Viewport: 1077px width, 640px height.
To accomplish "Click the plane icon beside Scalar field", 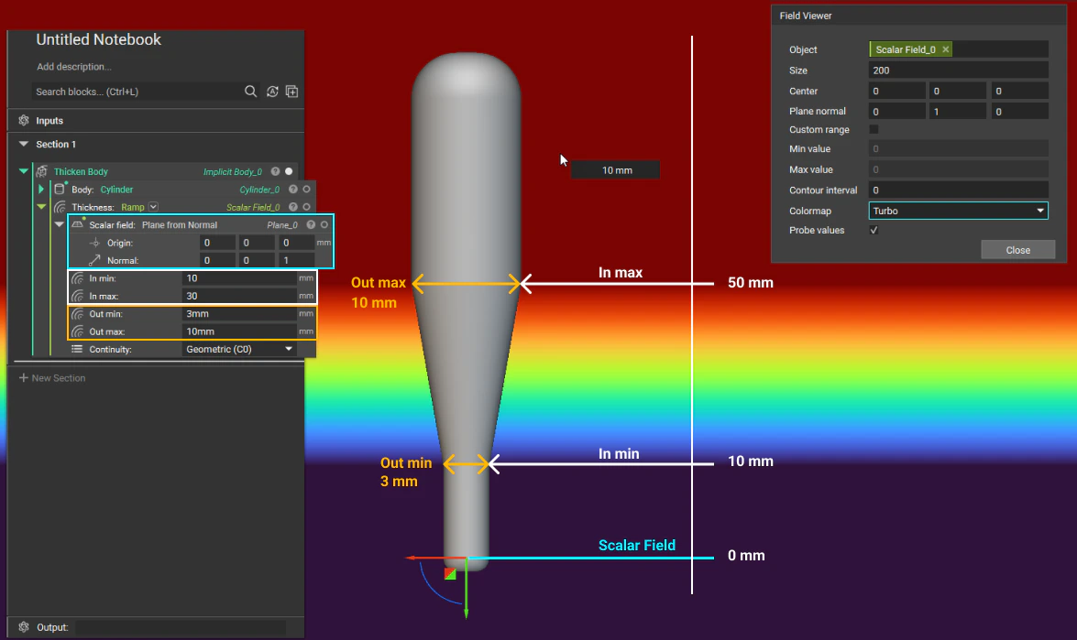I will coord(78,224).
